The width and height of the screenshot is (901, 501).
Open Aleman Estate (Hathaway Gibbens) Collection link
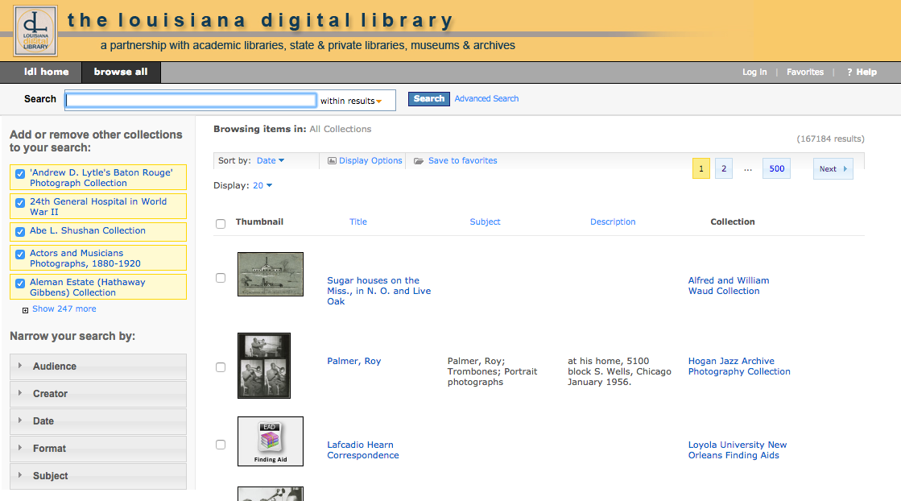[87, 288]
